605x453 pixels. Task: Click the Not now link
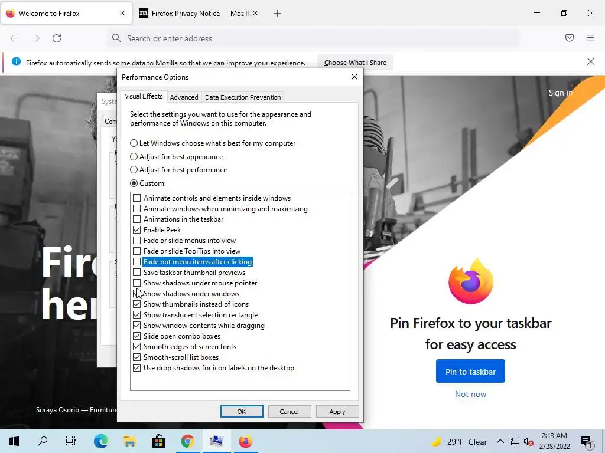click(x=470, y=394)
